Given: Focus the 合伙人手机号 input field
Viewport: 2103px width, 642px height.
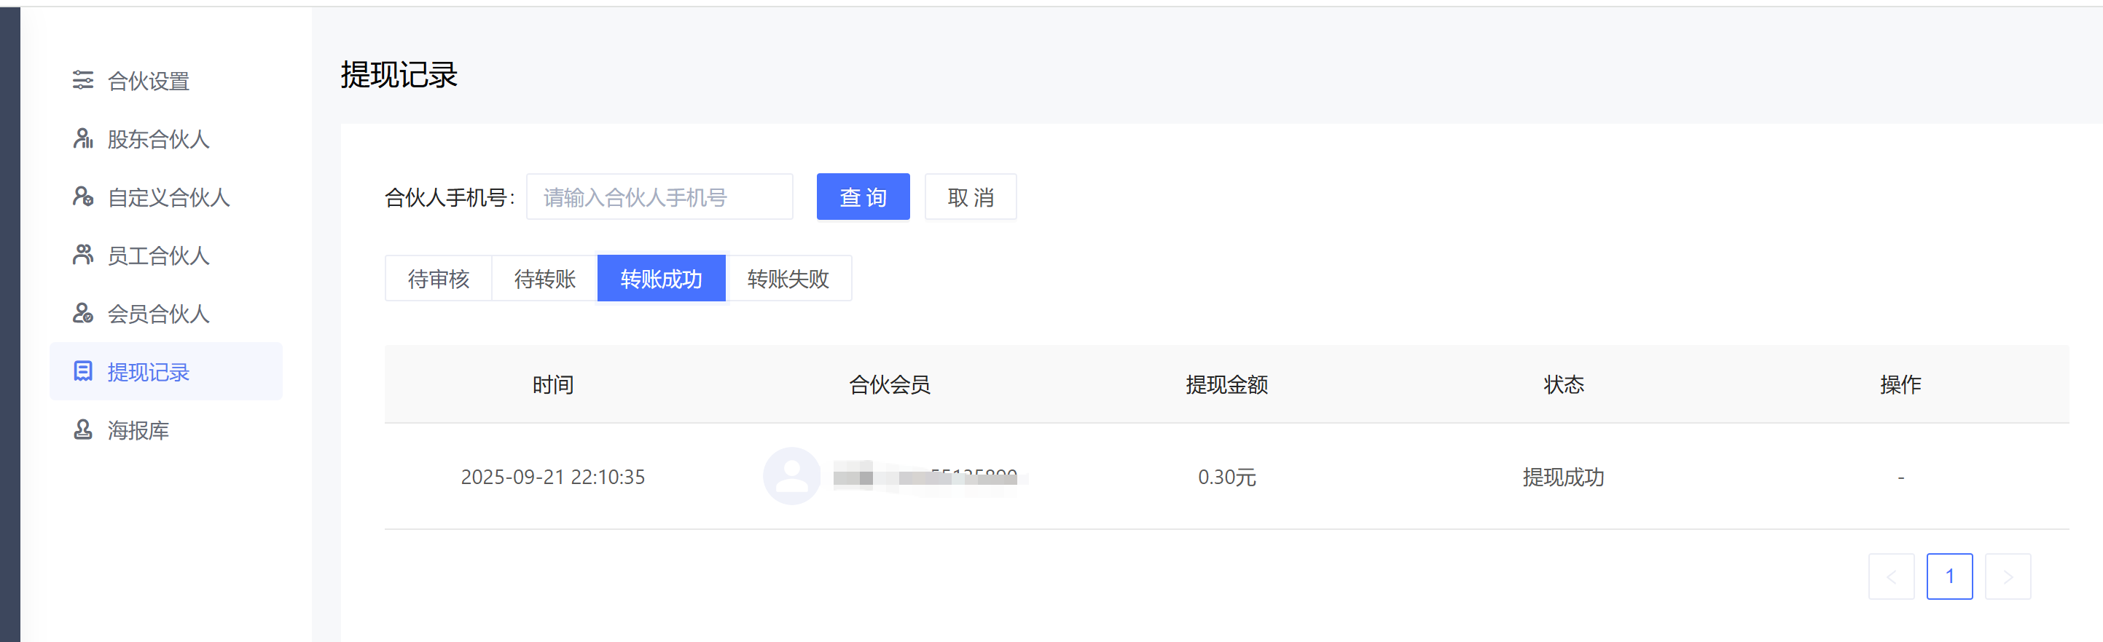Looking at the screenshot, I should tap(659, 197).
